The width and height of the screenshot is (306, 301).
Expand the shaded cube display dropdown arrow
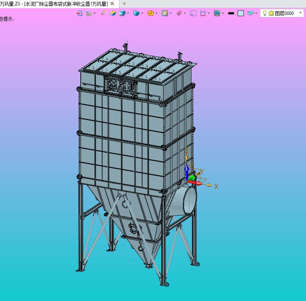click(128, 13)
